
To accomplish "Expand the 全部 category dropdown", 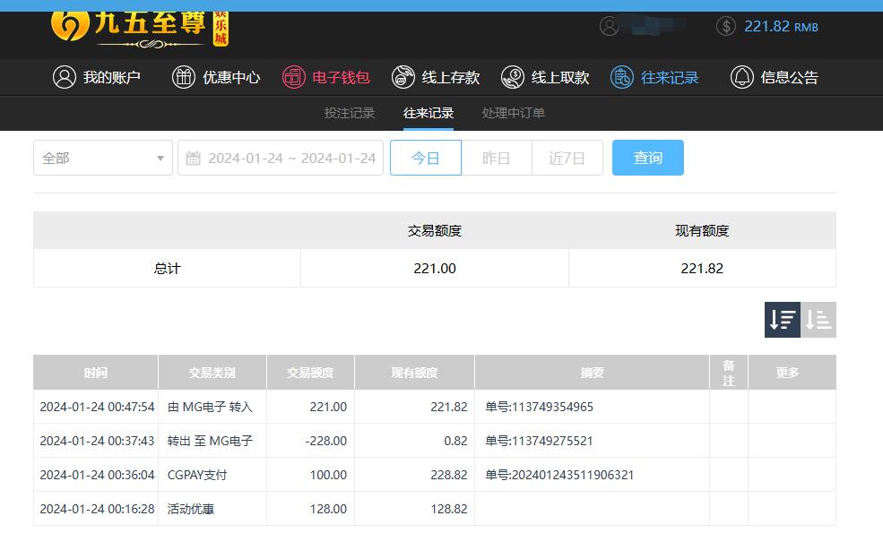I will (x=103, y=158).
